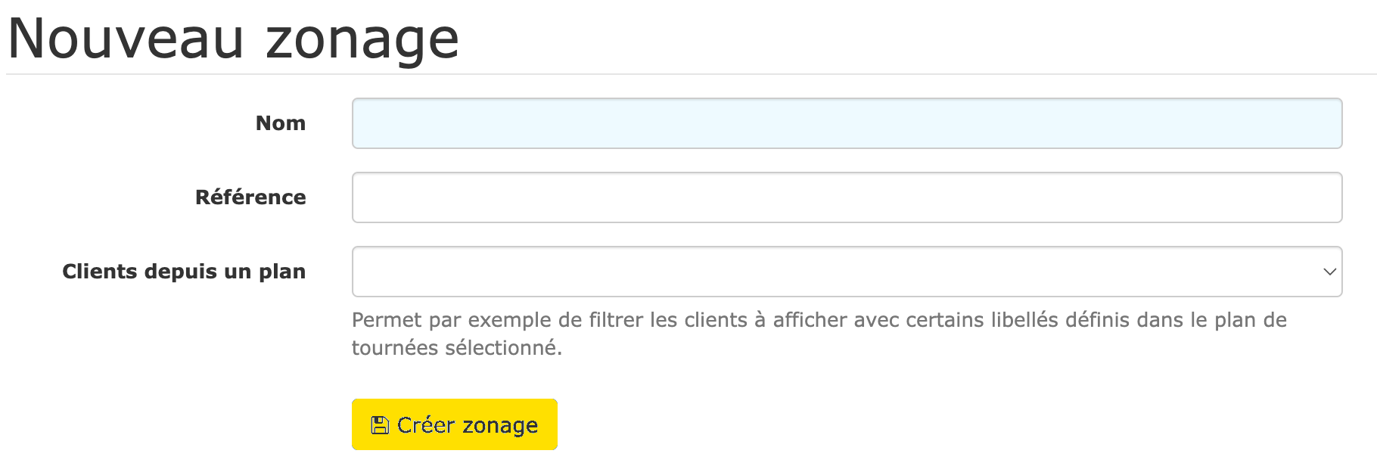Screen dimensions: 1377x466
Task: Click the Nom field label
Action: pyautogui.click(x=281, y=123)
